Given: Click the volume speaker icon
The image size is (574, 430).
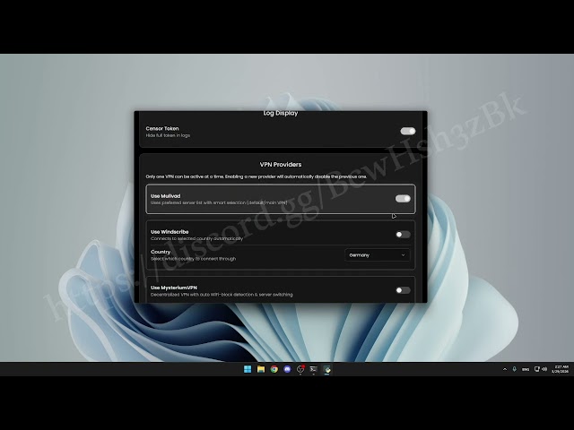Looking at the screenshot, I should tap(545, 369).
